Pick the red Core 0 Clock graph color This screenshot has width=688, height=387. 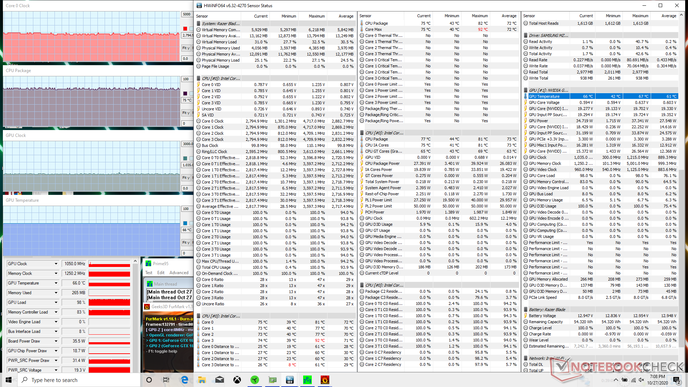tap(185, 29)
